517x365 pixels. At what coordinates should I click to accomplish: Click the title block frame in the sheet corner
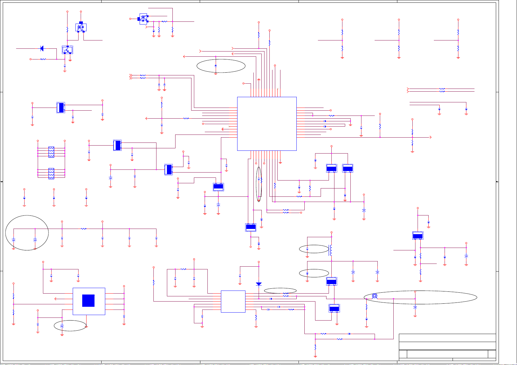tap(447, 347)
